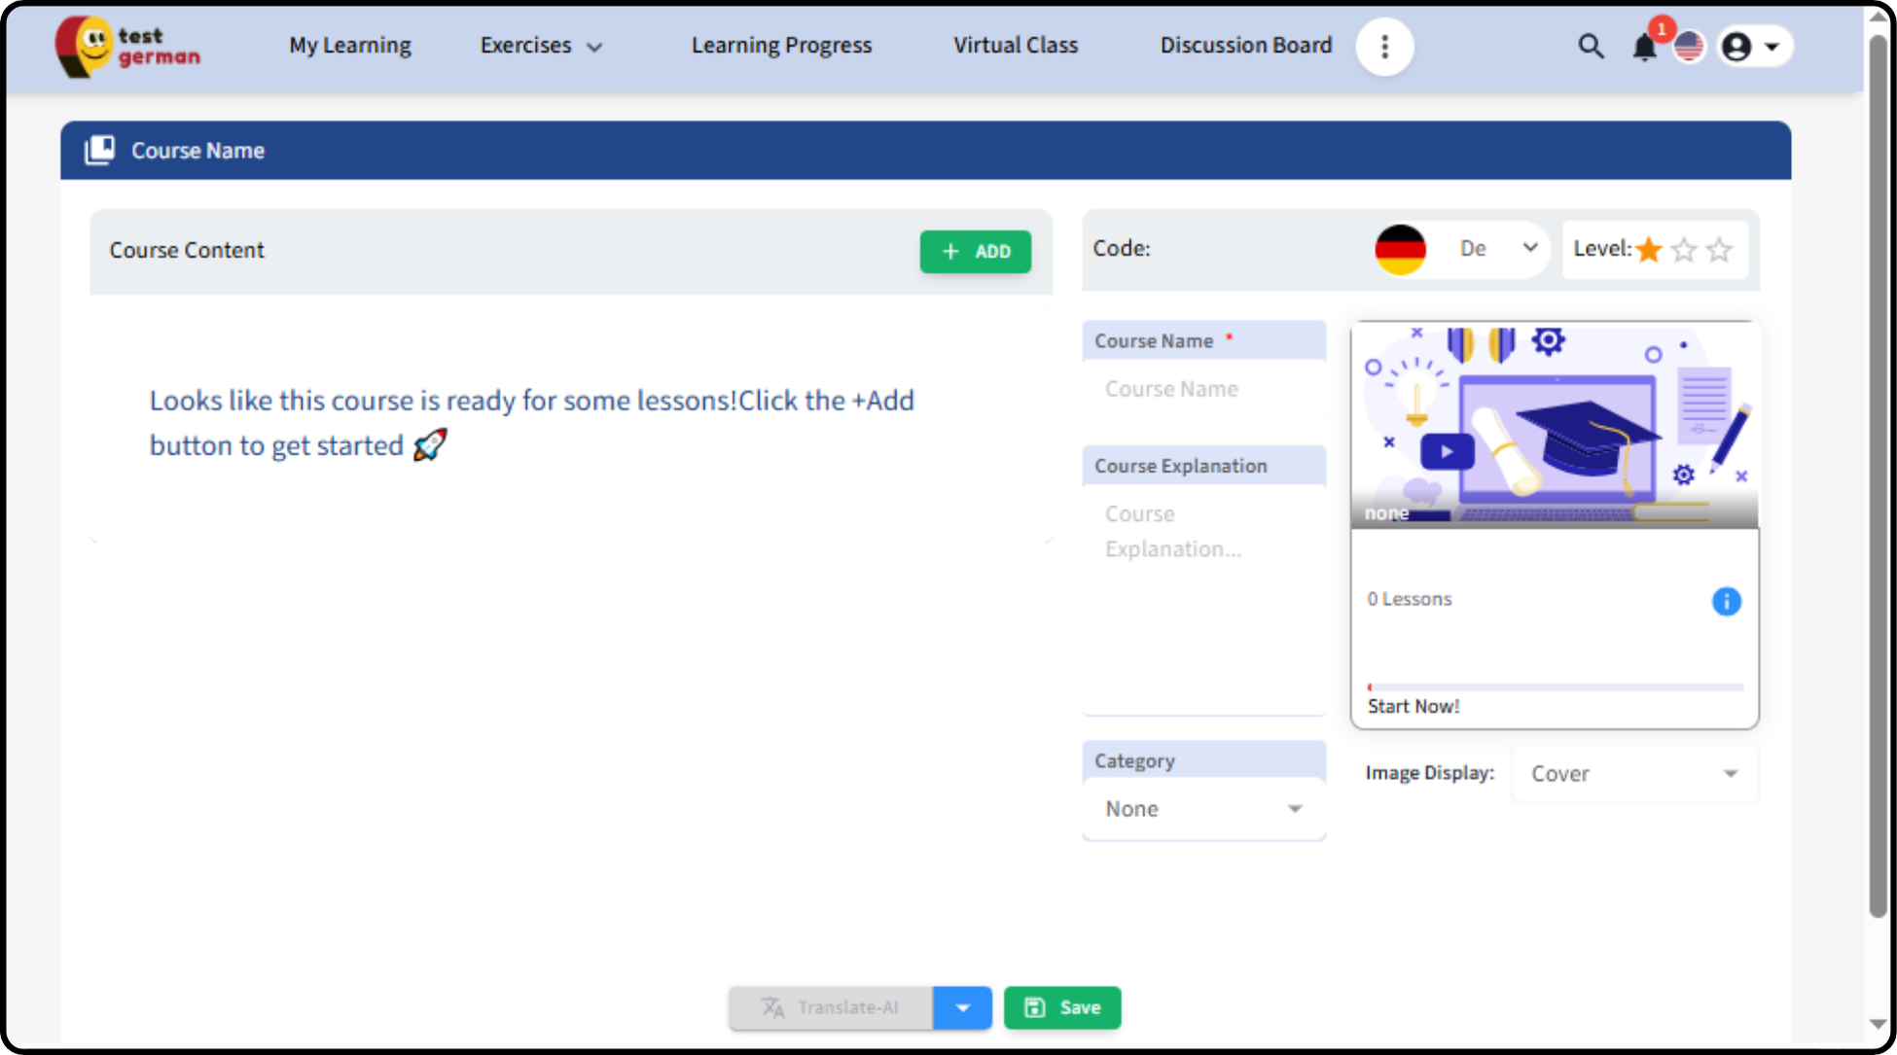Click the course progress bar
This screenshot has width=1897, height=1055.
[1554, 687]
